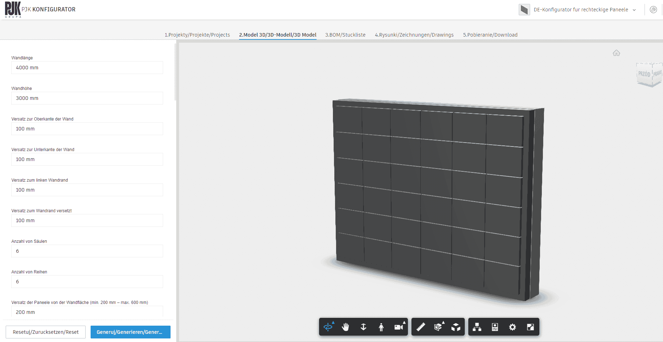
Task: Click the PRZÓD face of view cube
Action: 644,74
